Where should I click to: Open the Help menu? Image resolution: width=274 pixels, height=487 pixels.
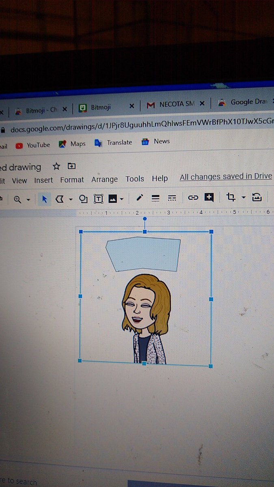[160, 178]
